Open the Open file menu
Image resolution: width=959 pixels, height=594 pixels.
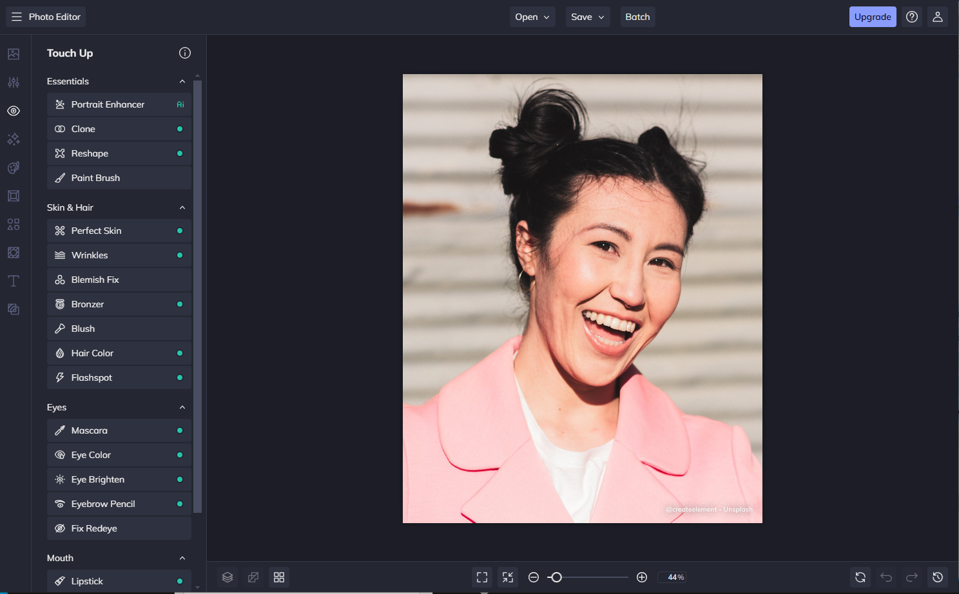[x=532, y=17]
